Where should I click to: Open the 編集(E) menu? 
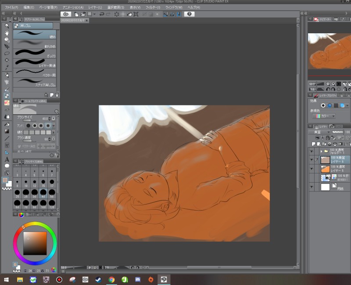click(x=29, y=7)
